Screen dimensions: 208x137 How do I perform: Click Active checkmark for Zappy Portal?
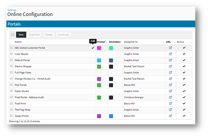coord(184,116)
